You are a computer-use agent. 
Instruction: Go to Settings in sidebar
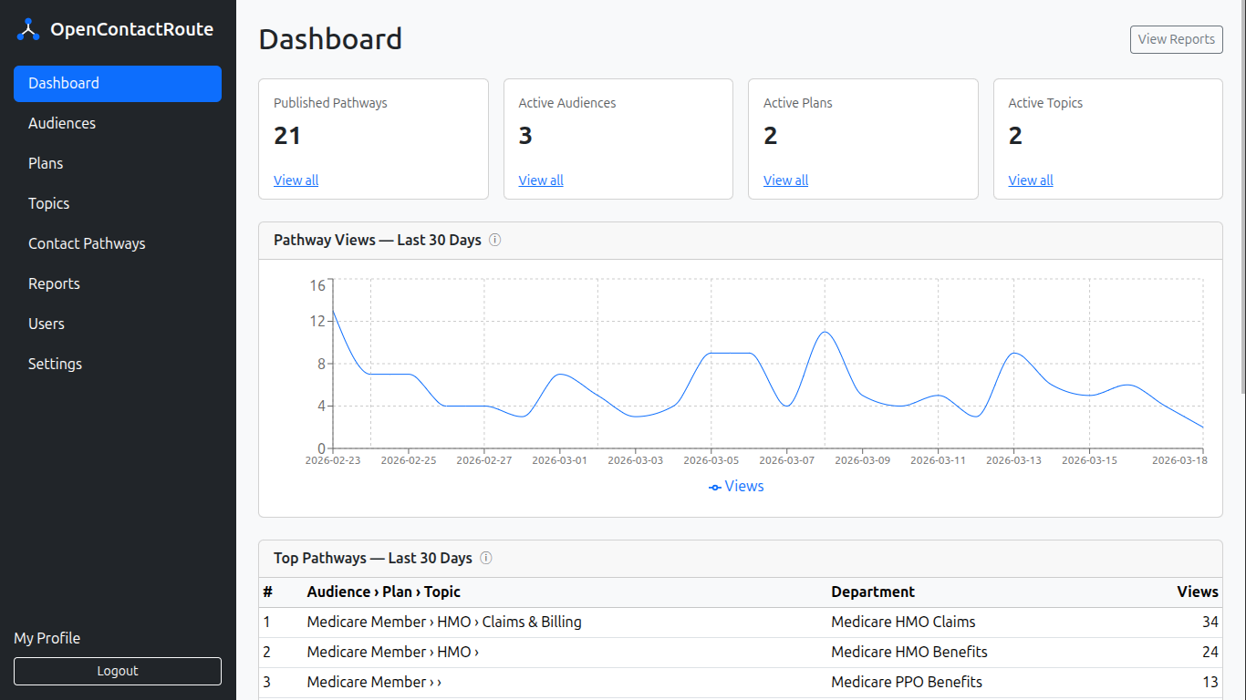click(x=55, y=364)
